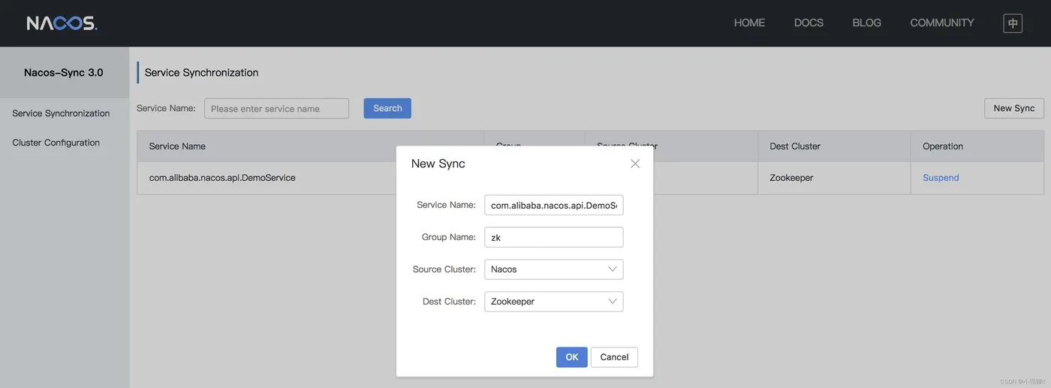Click the Cancel button in the dialog
The image size is (1051, 388).
pos(614,357)
